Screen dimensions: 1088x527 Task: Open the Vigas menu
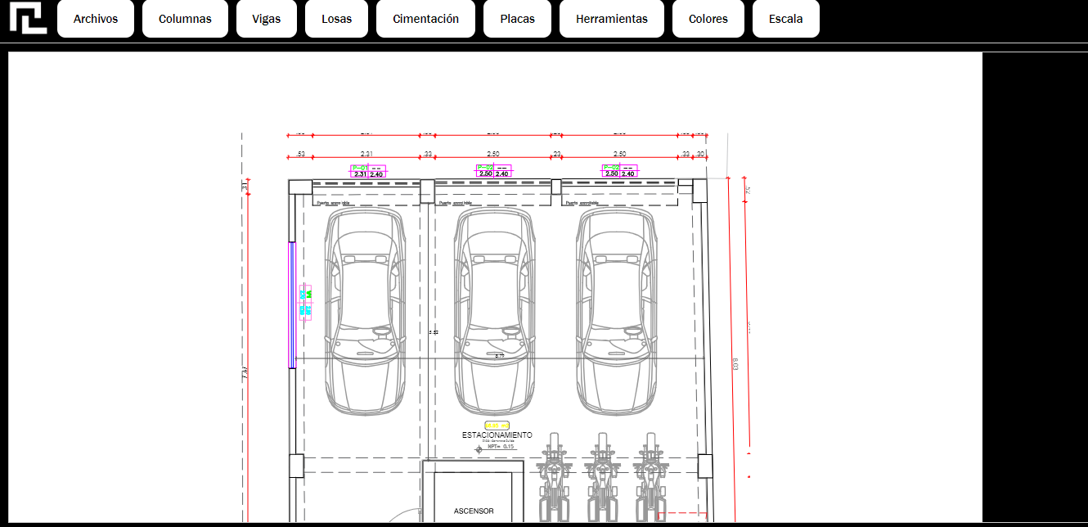(267, 19)
